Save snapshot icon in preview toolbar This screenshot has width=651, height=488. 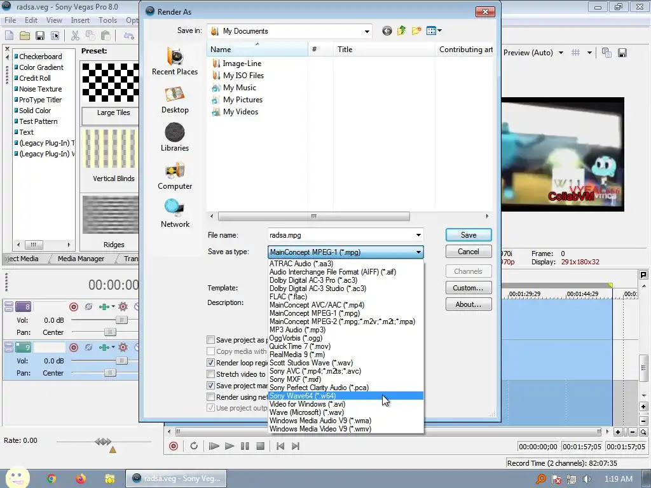[622, 53]
